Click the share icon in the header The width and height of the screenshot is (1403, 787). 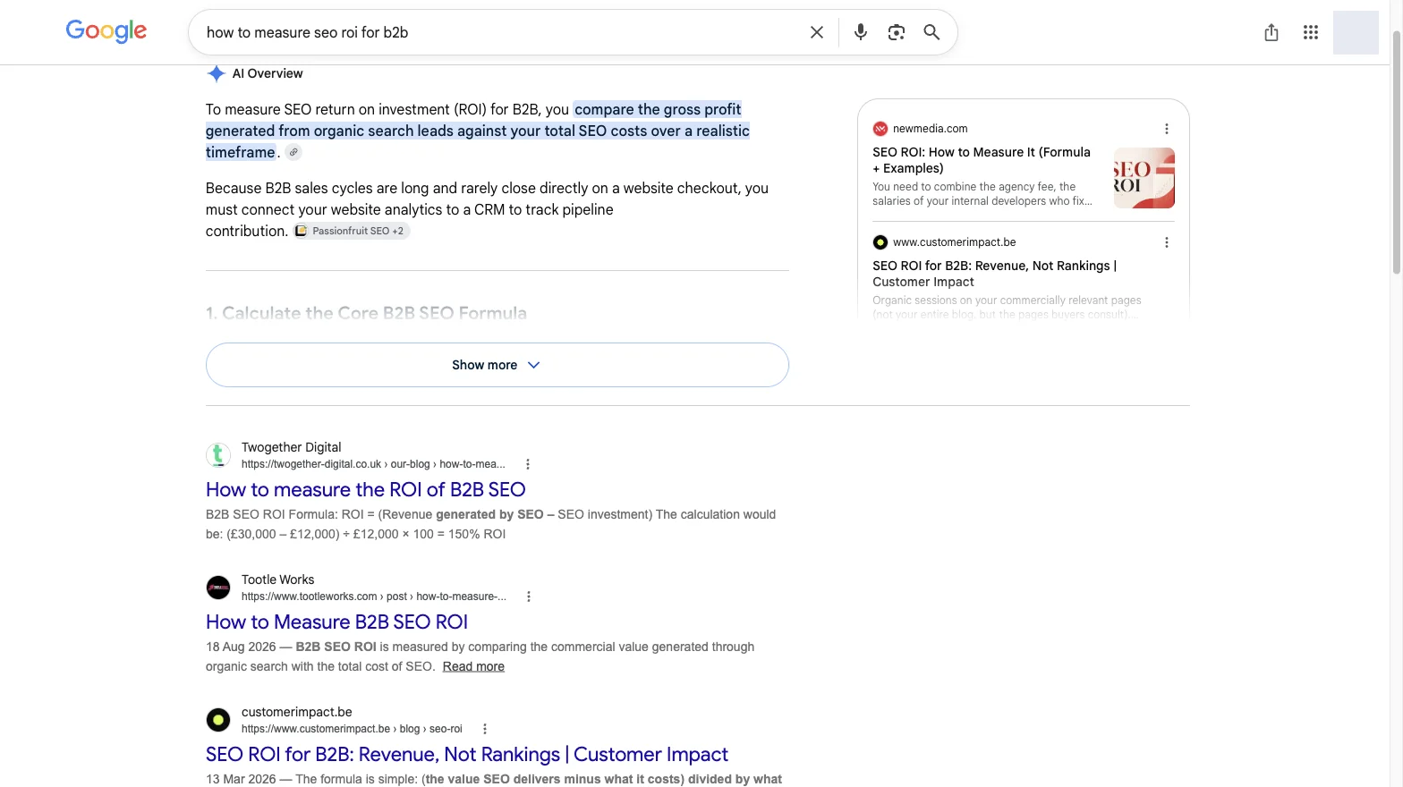coord(1271,32)
